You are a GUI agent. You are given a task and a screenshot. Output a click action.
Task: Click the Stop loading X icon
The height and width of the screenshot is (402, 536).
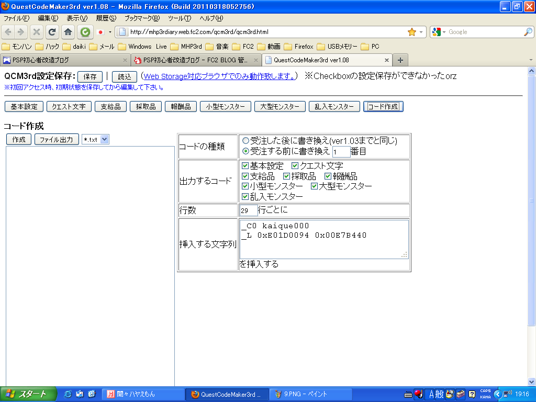click(37, 32)
